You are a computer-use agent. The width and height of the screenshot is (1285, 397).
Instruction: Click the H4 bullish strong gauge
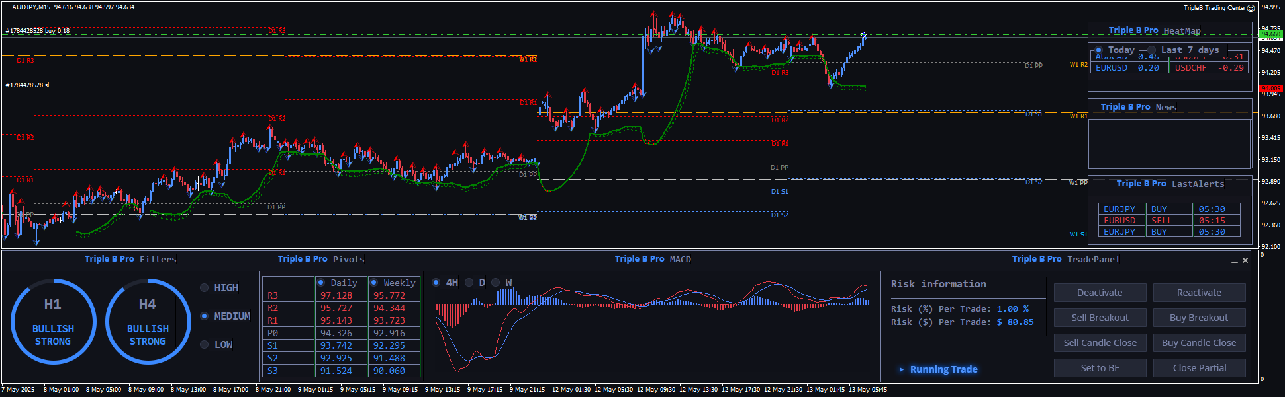(x=148, y=322)
